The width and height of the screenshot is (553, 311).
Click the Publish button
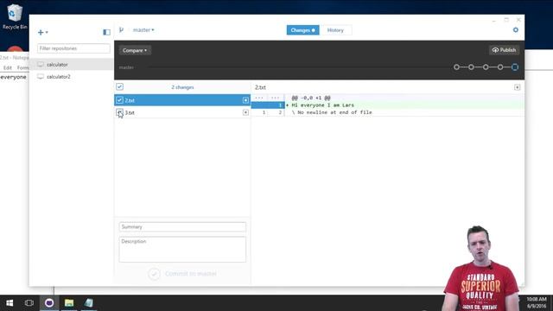504,50
